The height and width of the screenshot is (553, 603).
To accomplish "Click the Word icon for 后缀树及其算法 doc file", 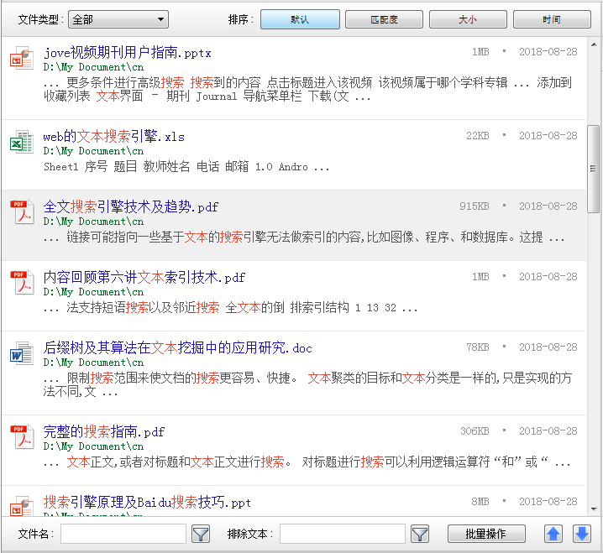I will [x=21, y=353].
